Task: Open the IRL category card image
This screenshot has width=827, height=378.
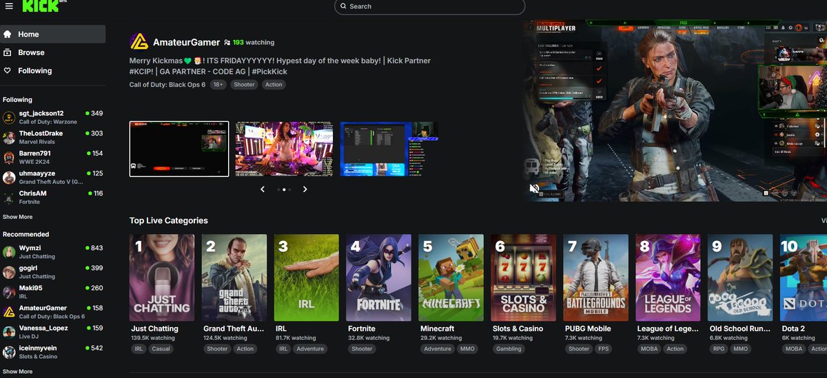Action: pos(307,277)
